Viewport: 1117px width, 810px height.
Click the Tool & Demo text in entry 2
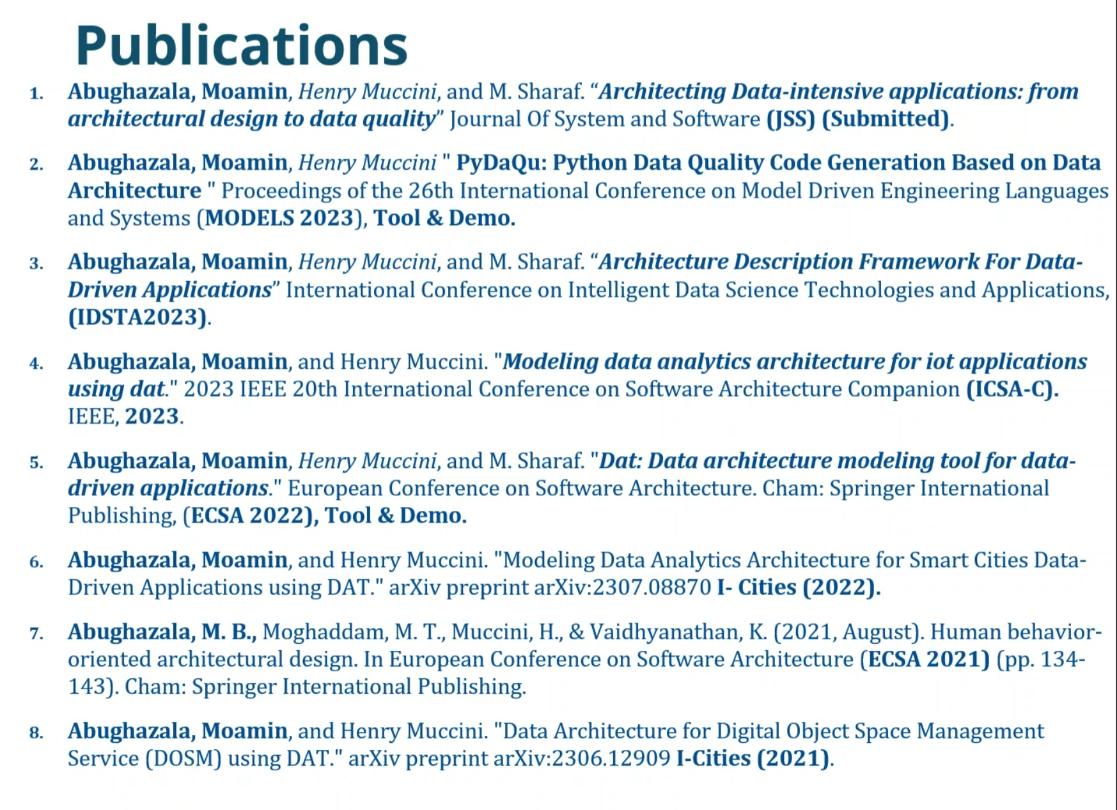pyautogui.click(x=444, y=219)
